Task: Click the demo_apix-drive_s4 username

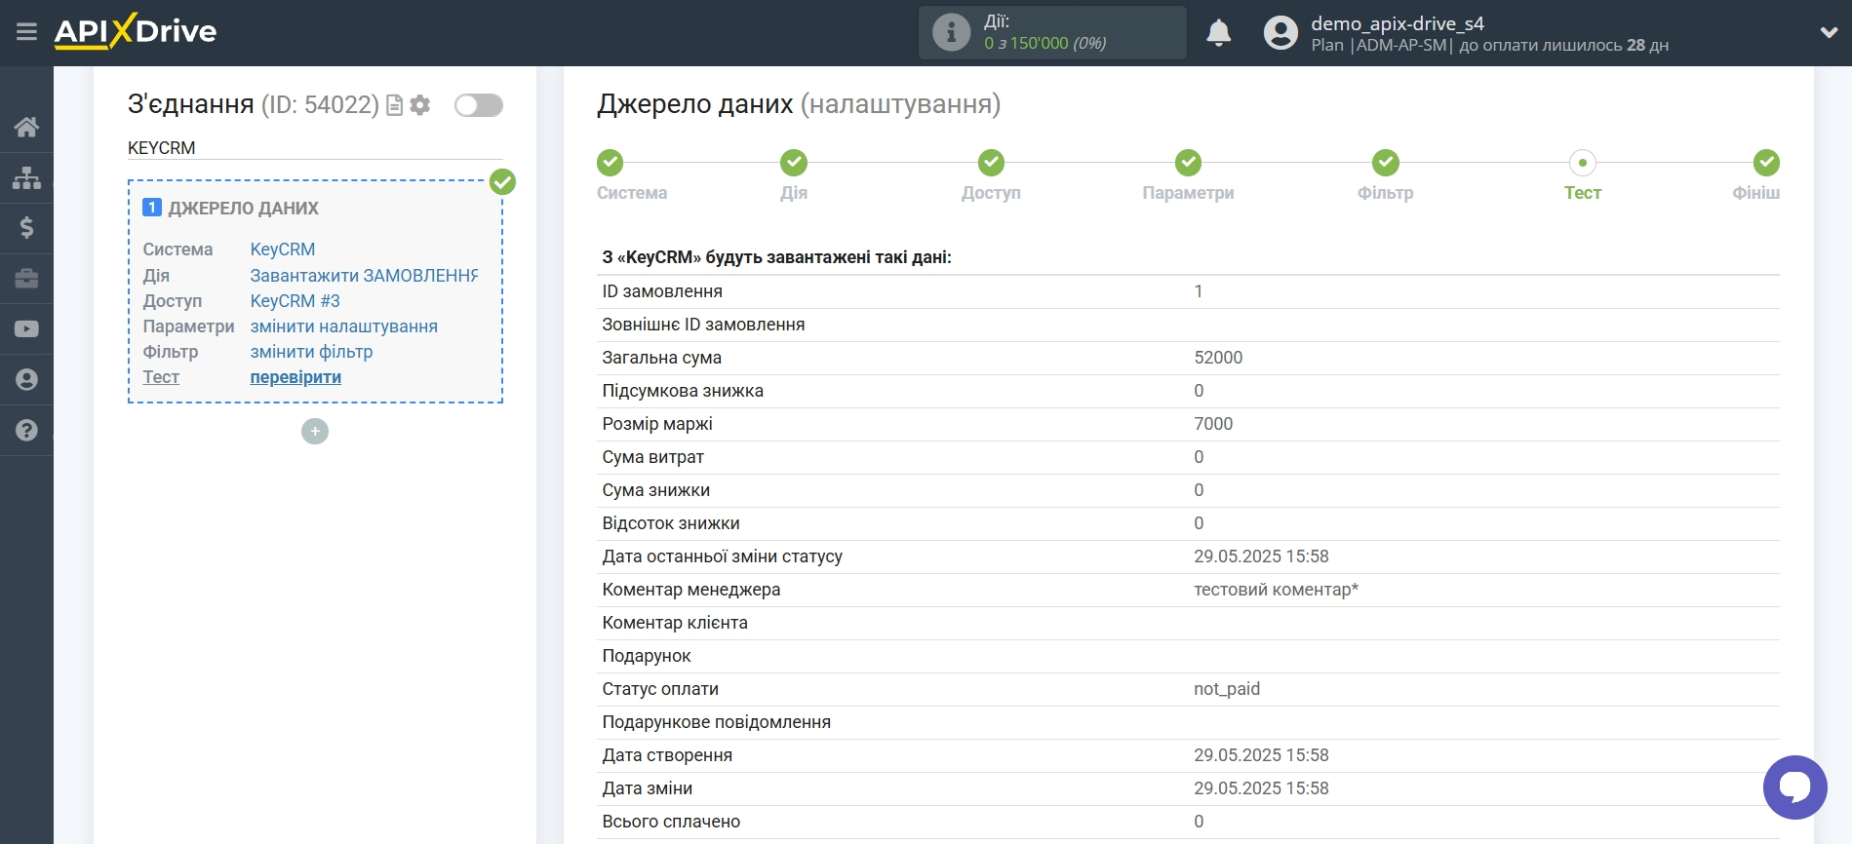Action: [x=1397, y=23]
